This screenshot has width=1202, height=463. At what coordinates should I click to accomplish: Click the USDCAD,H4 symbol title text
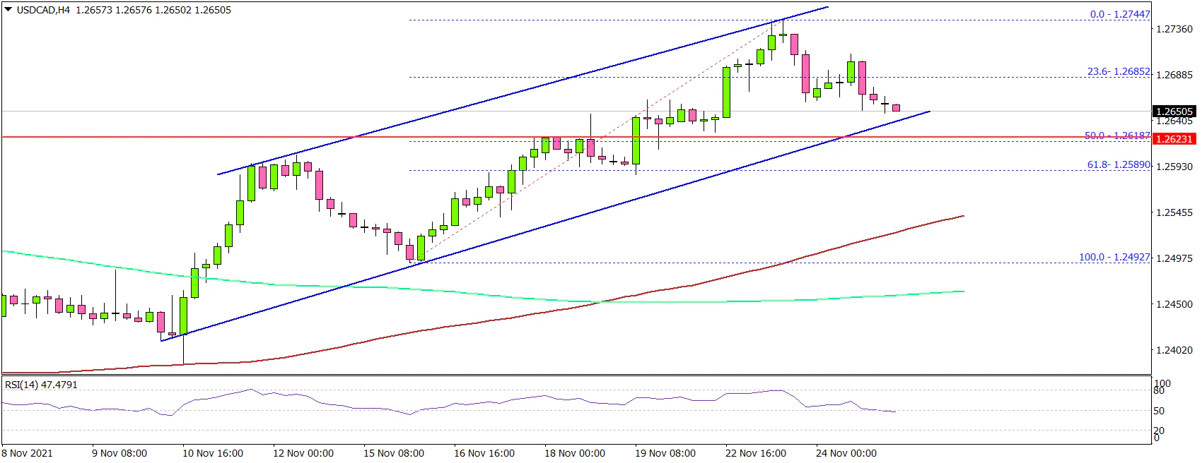pos(43,10)
